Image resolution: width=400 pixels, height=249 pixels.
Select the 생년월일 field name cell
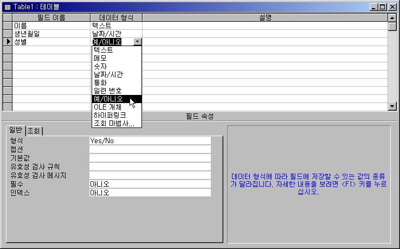point(51,33)
